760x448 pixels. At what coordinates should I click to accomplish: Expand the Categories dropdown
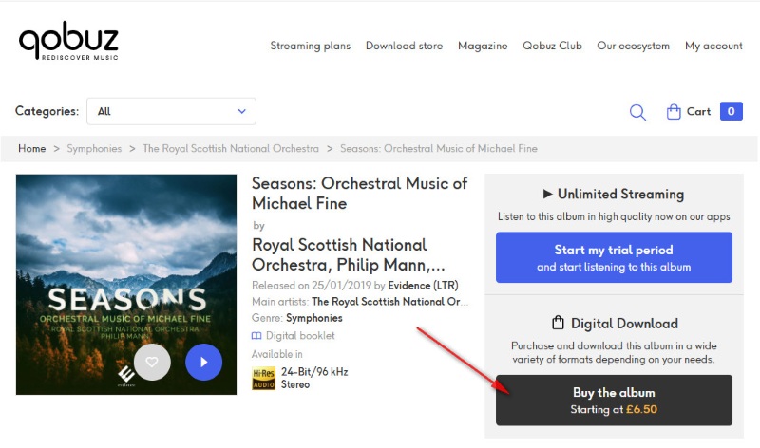(x=171, y=111)
